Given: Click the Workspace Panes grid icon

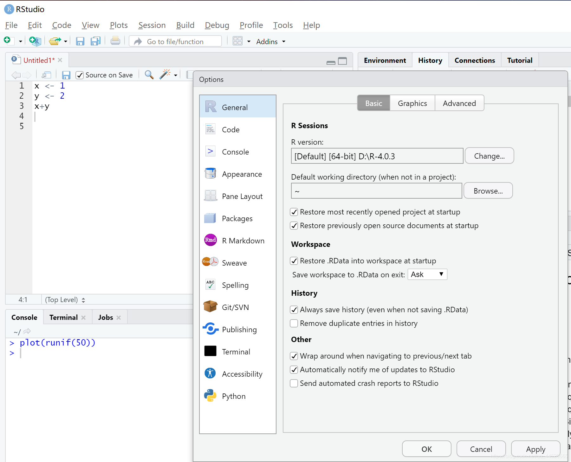Looking at the screenshot, I should (237, 41).
